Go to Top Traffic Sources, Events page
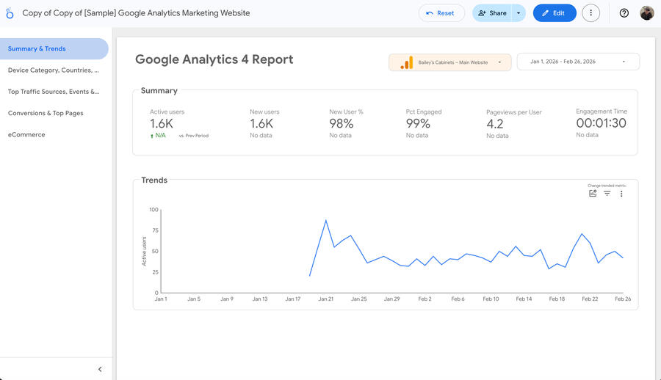This screenshot has height=380, width=661. click(x=53, y=92)
